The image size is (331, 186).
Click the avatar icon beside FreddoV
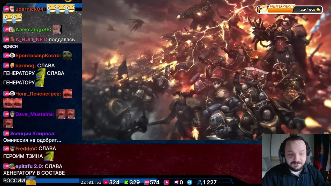[x=12, y=149]
